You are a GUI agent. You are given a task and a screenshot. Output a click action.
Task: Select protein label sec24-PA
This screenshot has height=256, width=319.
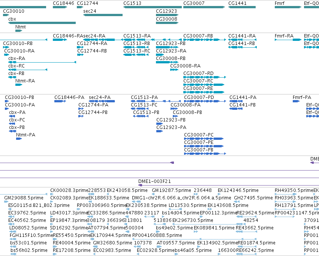[x=100, y=97]
